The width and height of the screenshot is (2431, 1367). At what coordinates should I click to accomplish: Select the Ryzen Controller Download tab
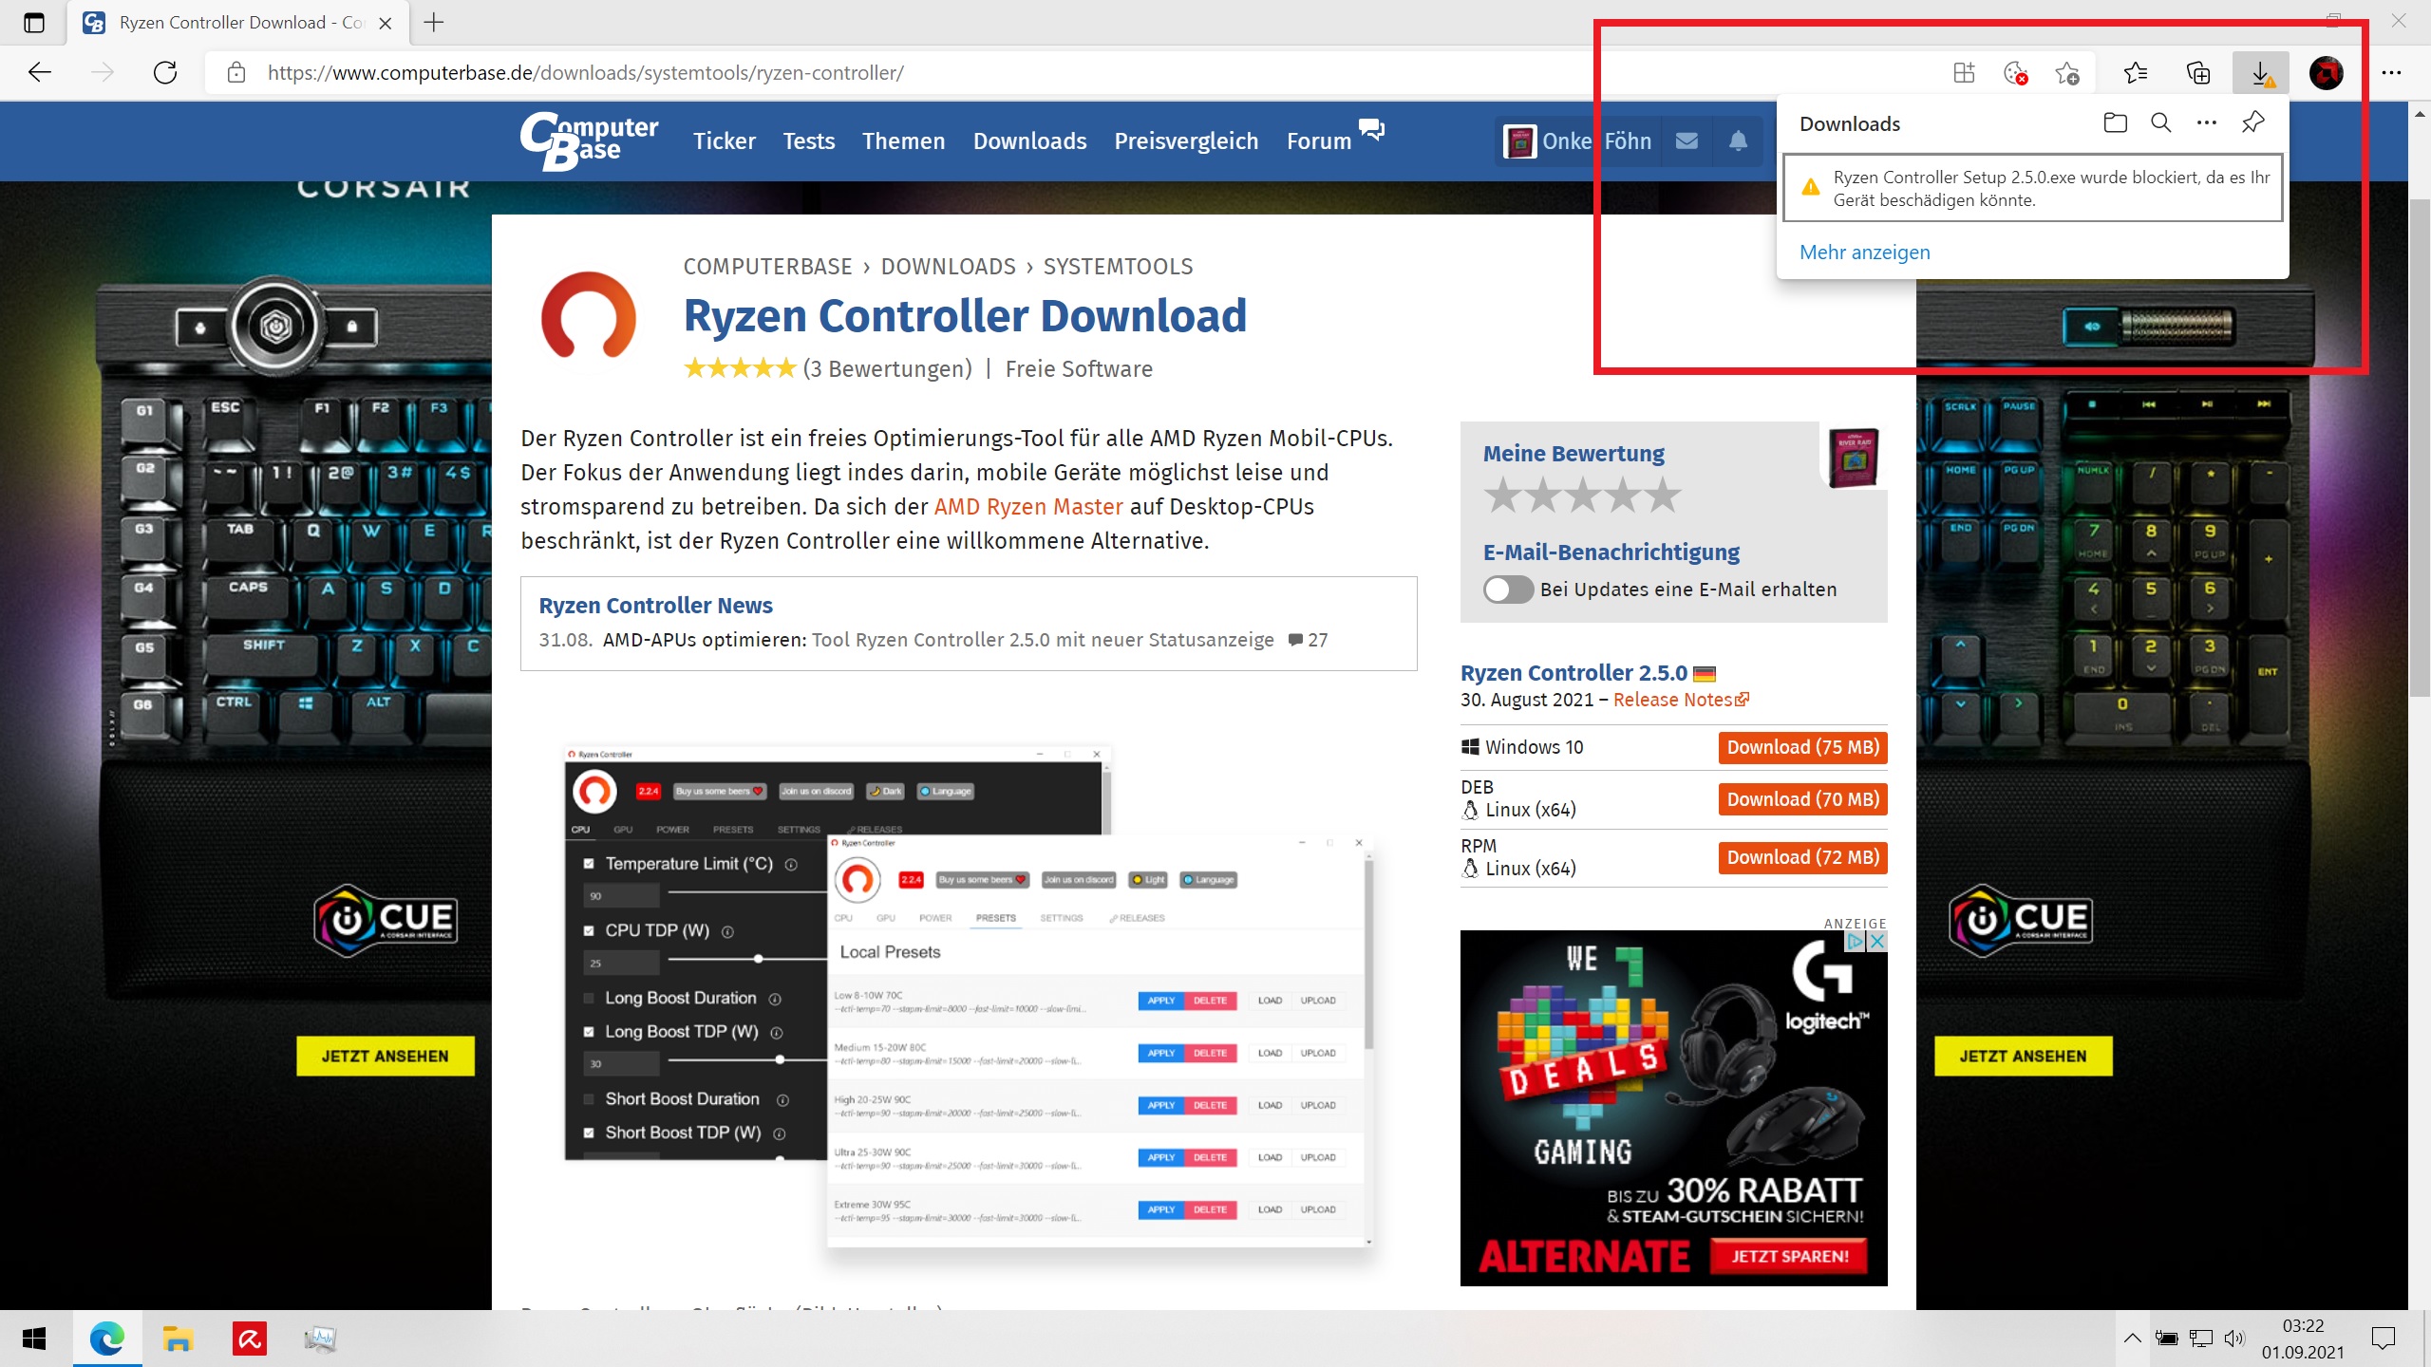tap(237, 23)
